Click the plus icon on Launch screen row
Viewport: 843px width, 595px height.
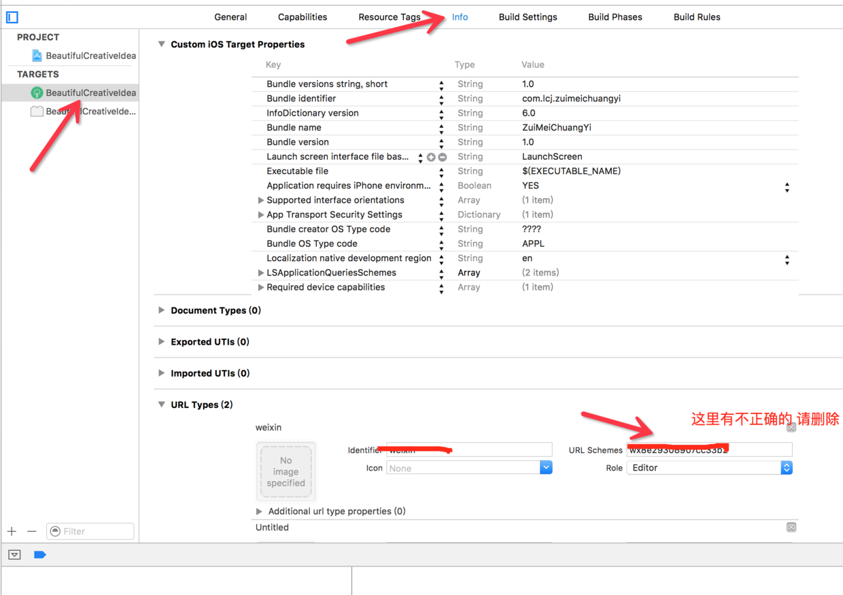click(431, 157)
